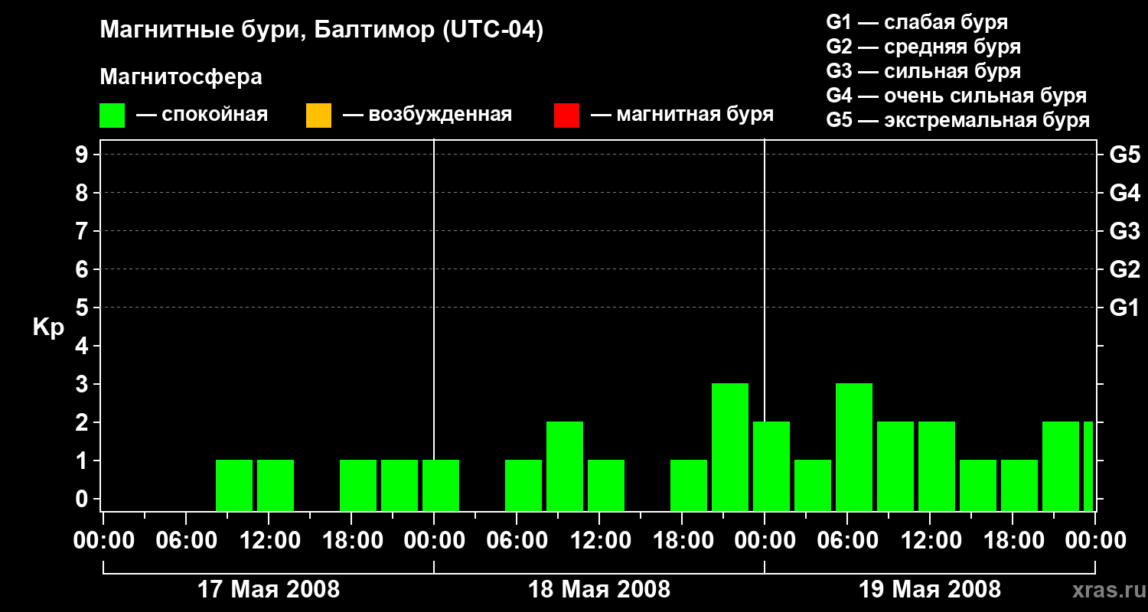This screenshot has height=612, width=1148.
Task: Click the '06:00' time label above 18 Мая
Action: pos(517,540)
